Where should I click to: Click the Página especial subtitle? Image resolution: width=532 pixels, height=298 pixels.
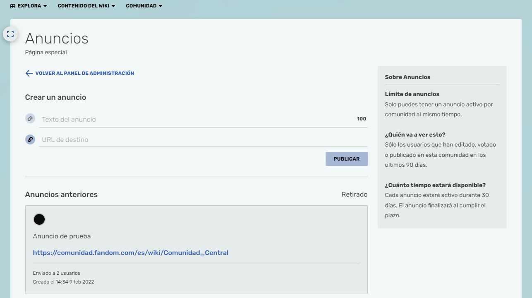(46, 53)
